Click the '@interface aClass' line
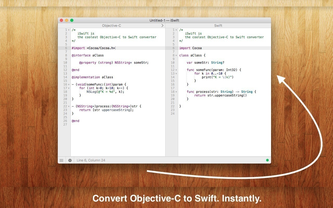This screenshot has height=208, width=333. (x=88, y=55)
